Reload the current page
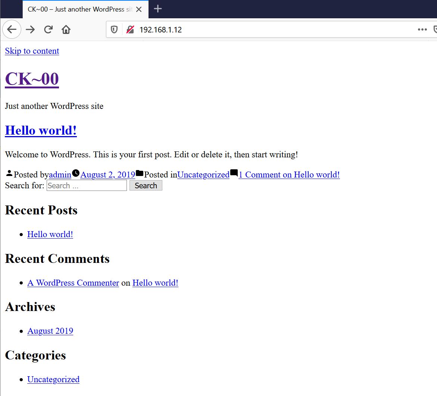Screen dimensions: 437x396 (48, 29)
